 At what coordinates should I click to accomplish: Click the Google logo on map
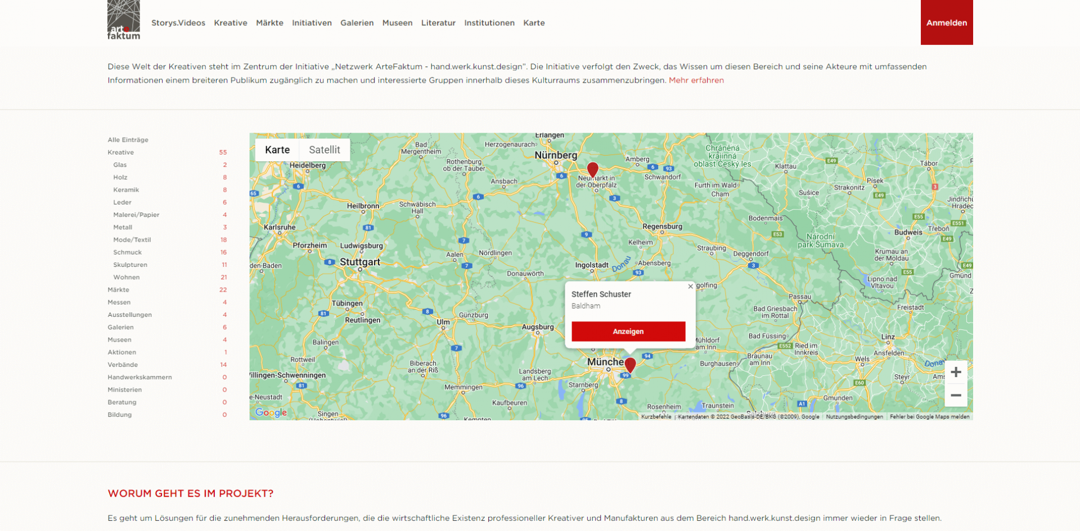tap(271, 412)
